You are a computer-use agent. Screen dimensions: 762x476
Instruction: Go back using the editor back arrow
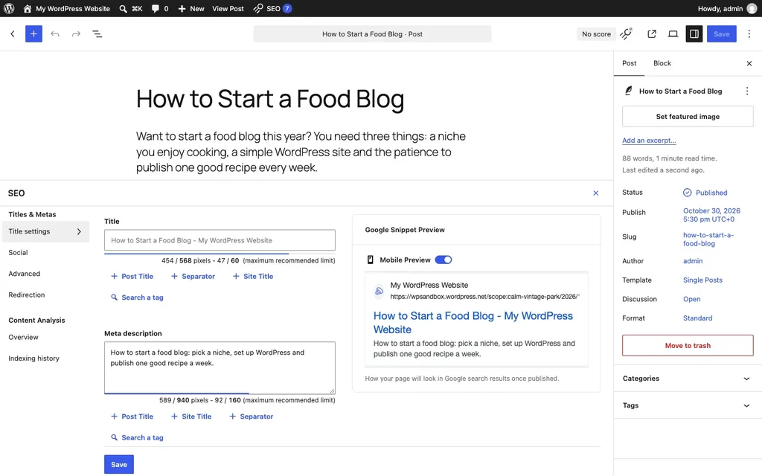pos(12,33)
